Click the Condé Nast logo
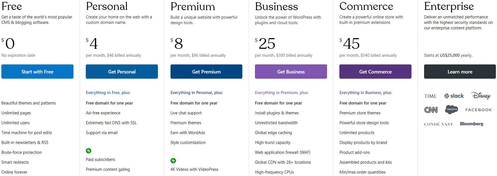 (438, 124)
